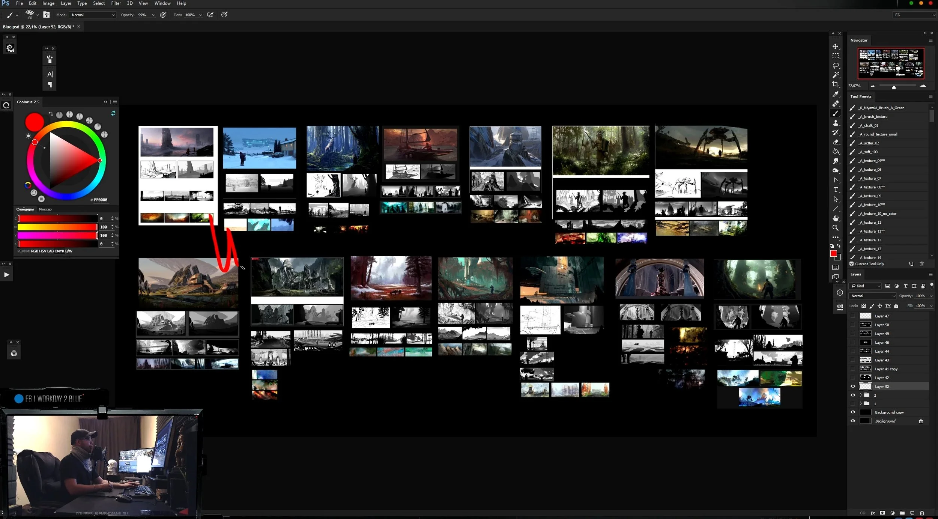This screenshot has height=519, width=938.
Task: Switch to the Миксер tab in Coolorus
Action: 45,209
